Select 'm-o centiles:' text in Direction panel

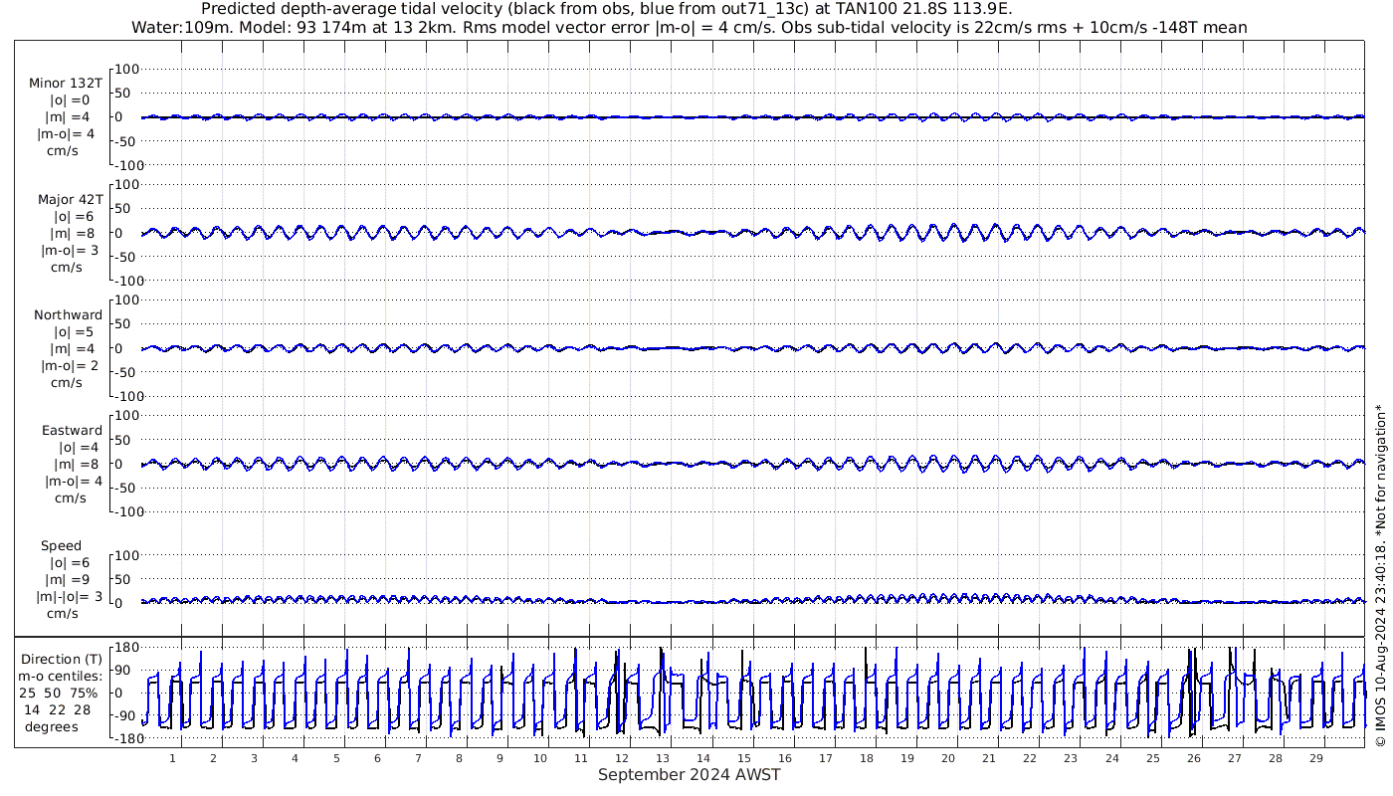tap(60, 676)
